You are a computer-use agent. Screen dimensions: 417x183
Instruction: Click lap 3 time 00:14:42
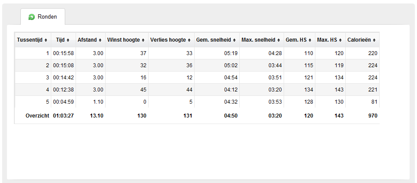(x=63, y=78)
